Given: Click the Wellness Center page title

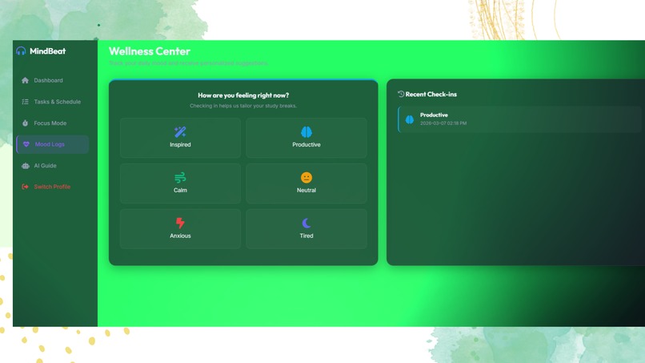Looking at the screenshot, I should click(x=150, y=51).
